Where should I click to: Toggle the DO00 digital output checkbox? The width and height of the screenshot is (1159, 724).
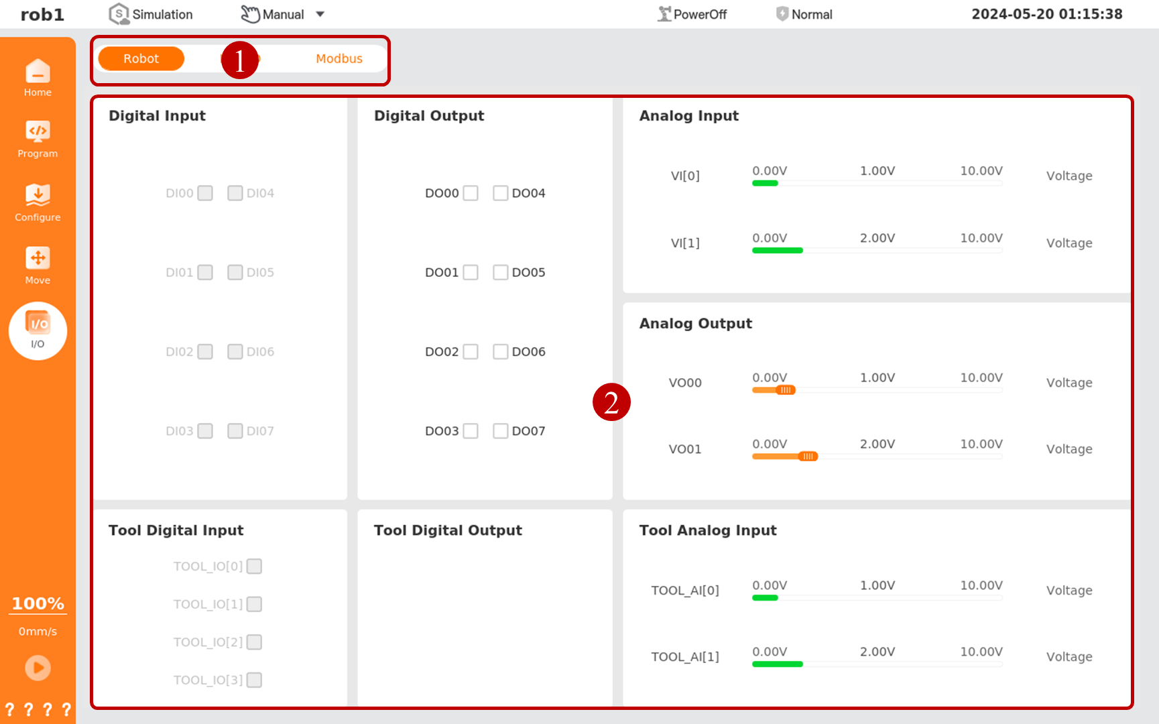(471, 193)
